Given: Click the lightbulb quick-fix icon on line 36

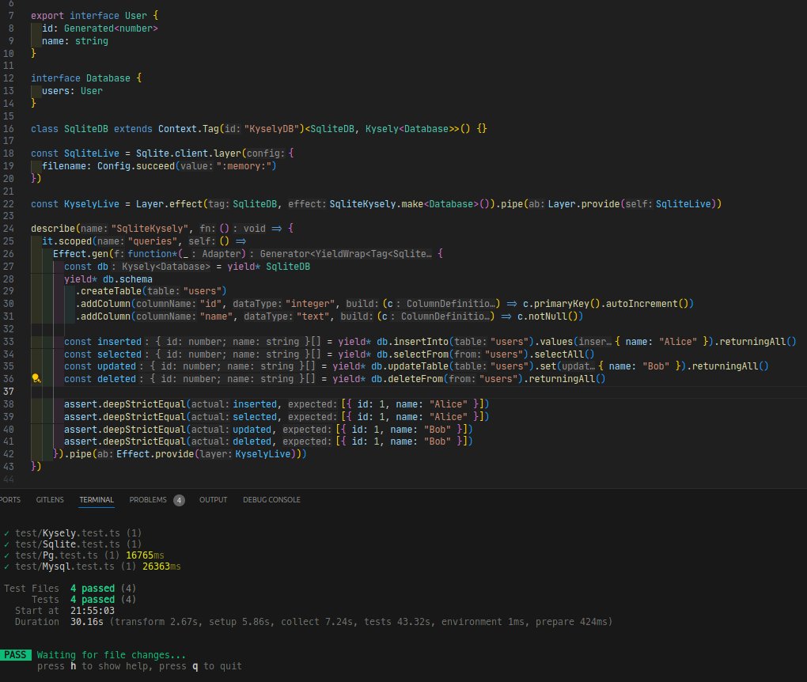Looking at the screenshot, I should 36,379.
